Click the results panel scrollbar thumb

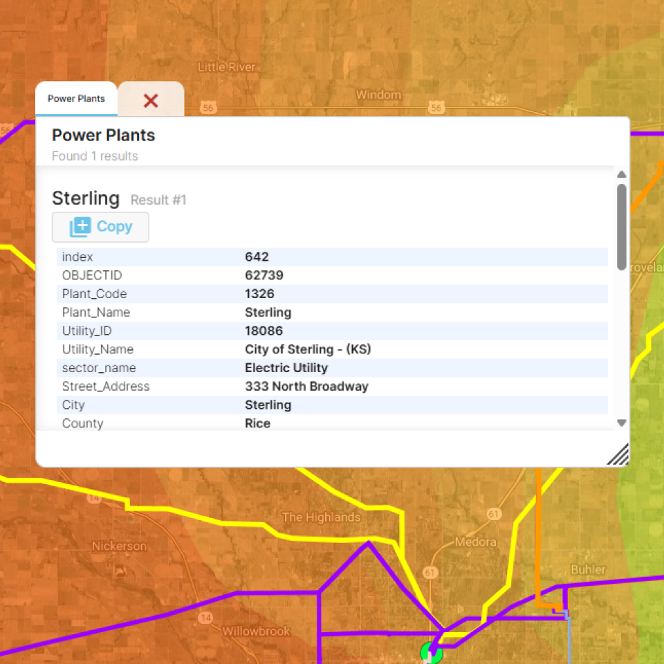621,226
